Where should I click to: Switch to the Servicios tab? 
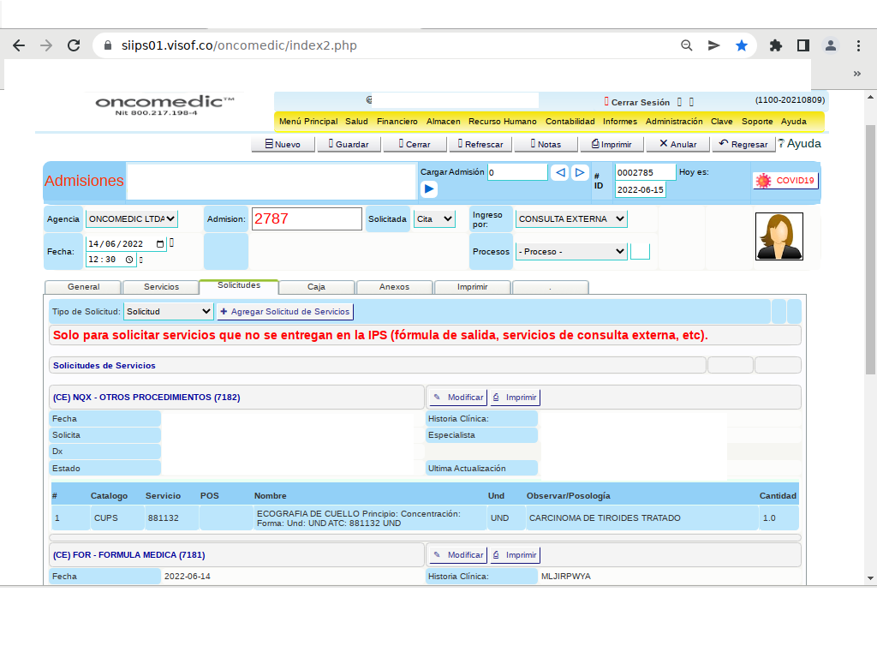pyautogui.click(x=161, y=287)
